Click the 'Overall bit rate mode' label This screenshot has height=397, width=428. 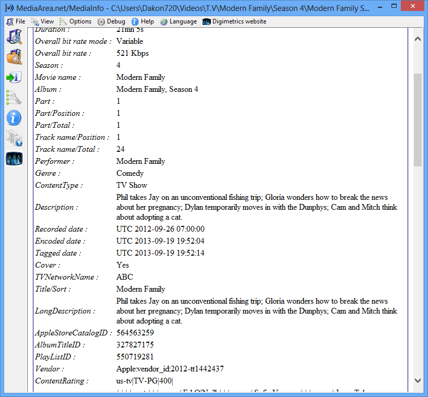pos(73,41)
